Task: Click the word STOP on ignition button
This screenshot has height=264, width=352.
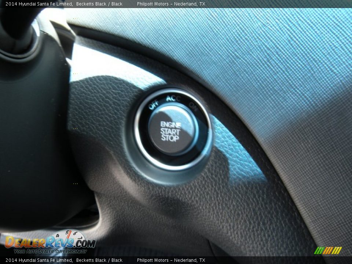Action: 170,138
